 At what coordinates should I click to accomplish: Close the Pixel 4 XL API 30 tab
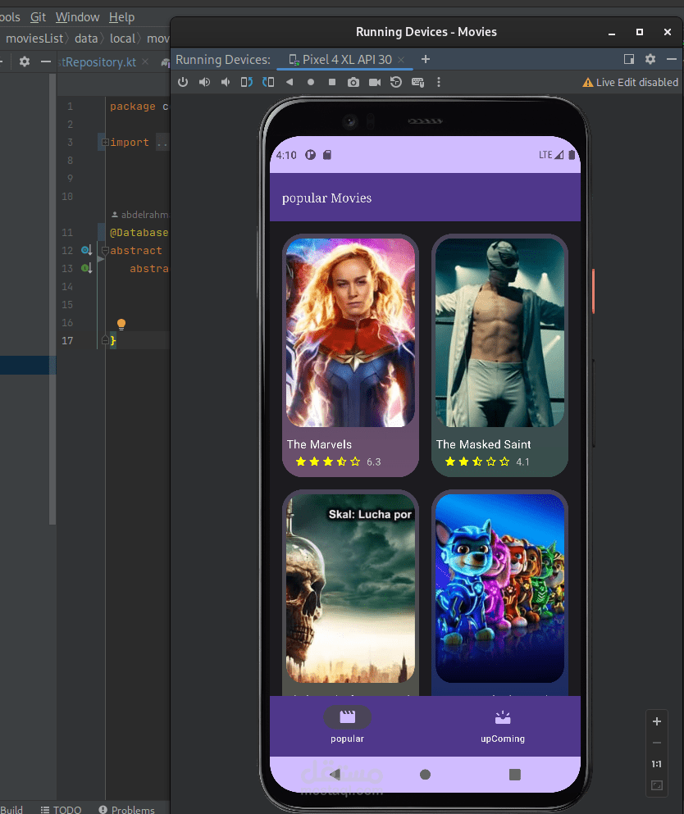(401, 60)
